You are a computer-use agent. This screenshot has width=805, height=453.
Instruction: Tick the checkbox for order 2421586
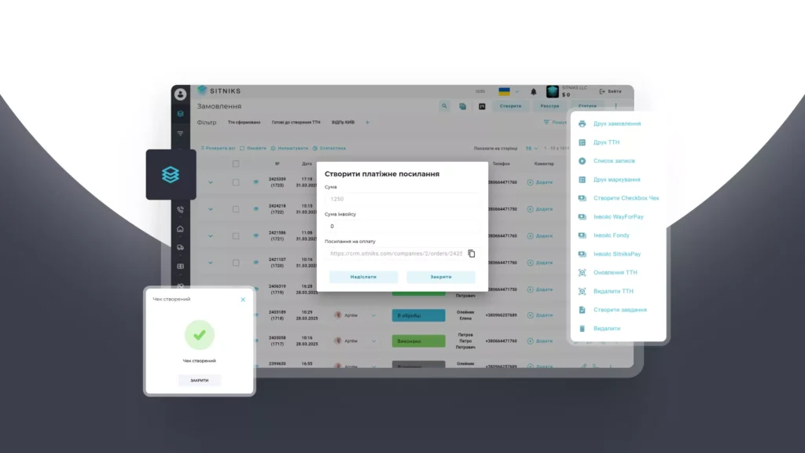[236, 236]
